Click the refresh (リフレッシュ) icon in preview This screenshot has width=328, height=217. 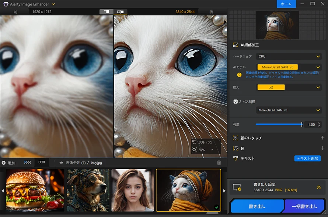click(193, 142)
